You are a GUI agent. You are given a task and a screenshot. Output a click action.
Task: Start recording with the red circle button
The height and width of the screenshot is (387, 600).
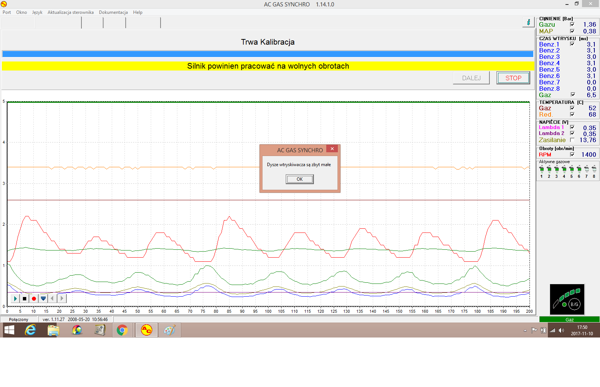(34, 298)
